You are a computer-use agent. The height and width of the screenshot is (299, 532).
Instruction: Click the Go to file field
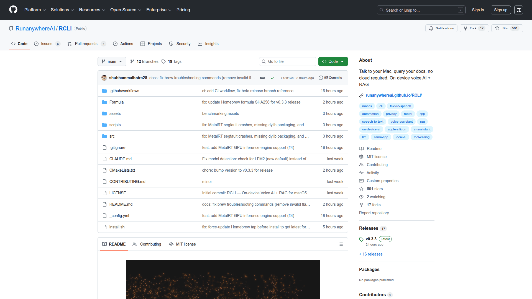(x=287, y=61)
